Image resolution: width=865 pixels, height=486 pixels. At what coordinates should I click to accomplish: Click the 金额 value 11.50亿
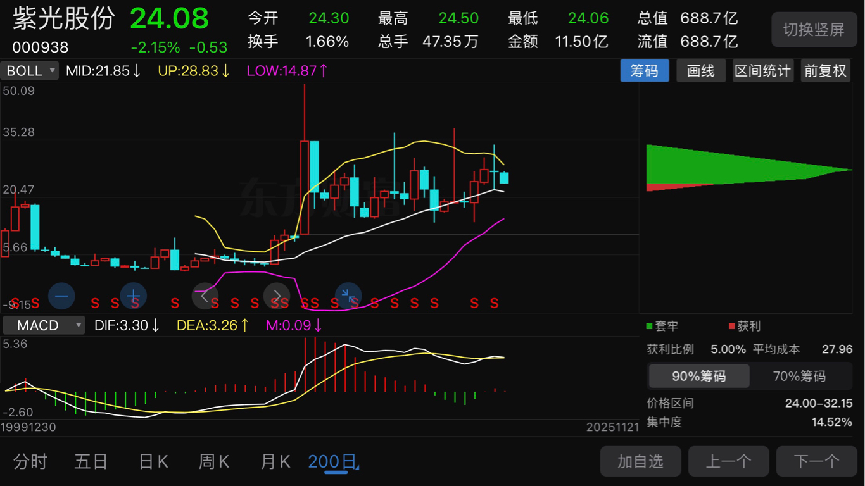tap(581, 42)
